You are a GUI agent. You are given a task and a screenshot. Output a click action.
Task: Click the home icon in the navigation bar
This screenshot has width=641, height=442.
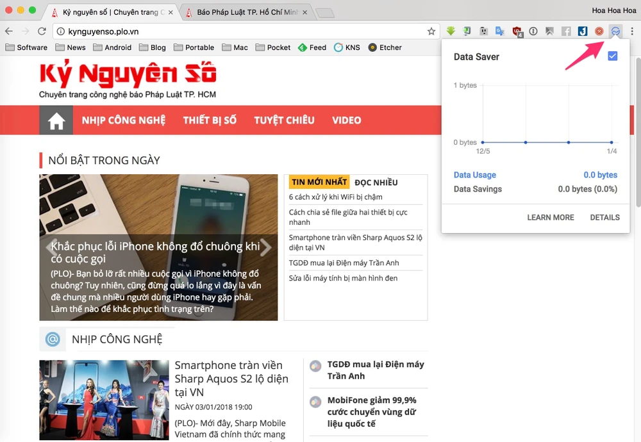pos(56,120)
